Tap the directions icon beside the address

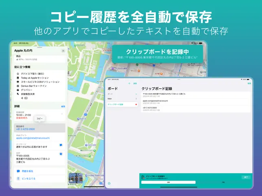coord(61,154)
